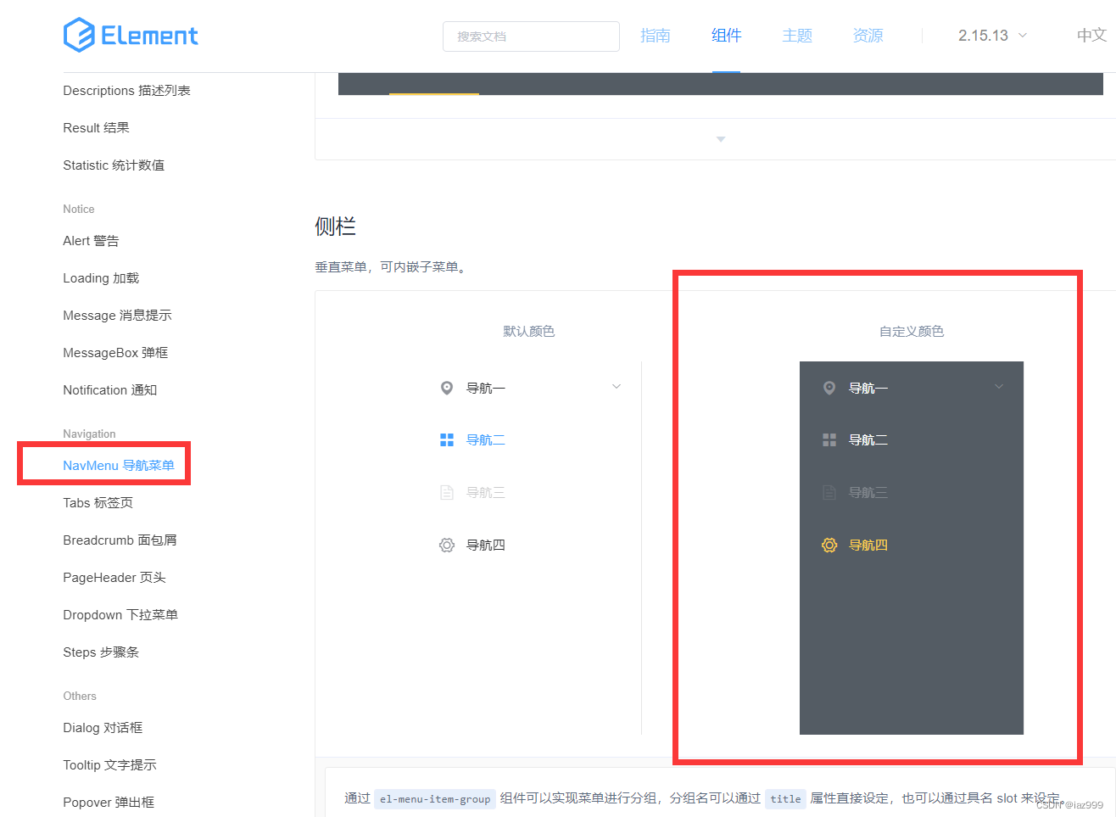Click the location pin icon beside 导航一 in default menu
1116x817 pixels.
click(447, 388)
